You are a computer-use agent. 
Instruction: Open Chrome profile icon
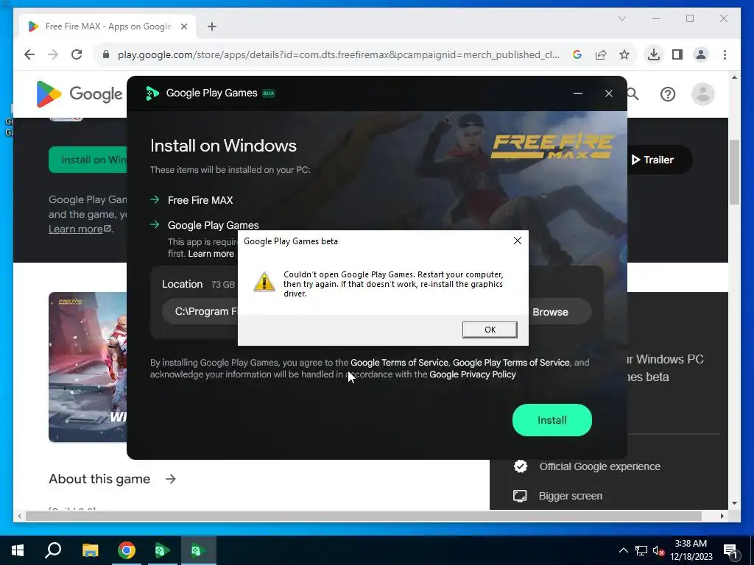pyautogui.click(x=701, y=54)
